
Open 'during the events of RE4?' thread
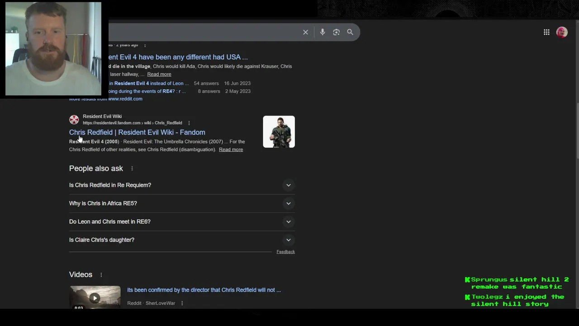coord(147,91)
